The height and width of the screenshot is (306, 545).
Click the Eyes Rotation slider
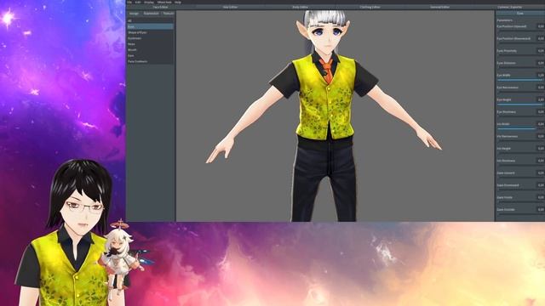520,68
